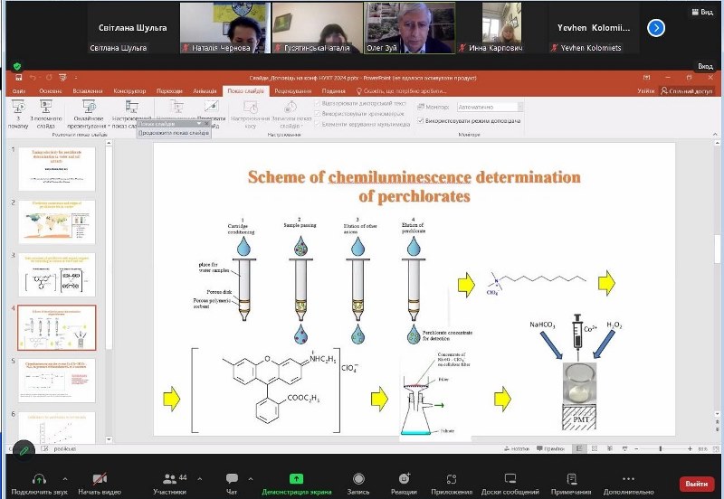Open the 'Рецензування' ribbon tab
Image resolution: width=724 pixels, height=499 pixels.
(293, 91)
